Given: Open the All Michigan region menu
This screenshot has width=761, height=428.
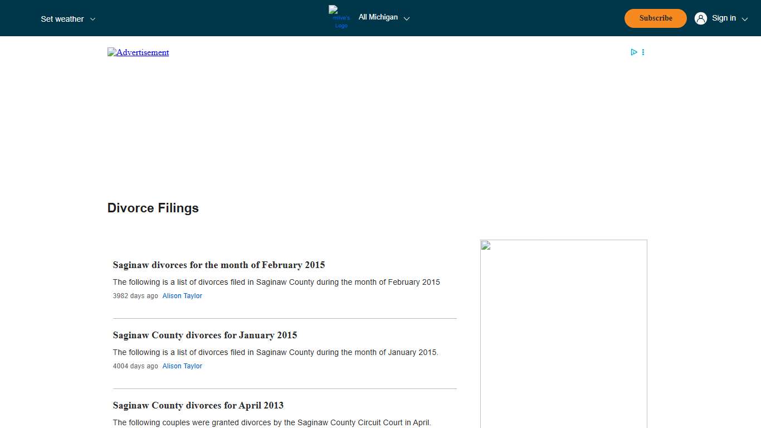Looking at the screenshot, I should [378, 17].
